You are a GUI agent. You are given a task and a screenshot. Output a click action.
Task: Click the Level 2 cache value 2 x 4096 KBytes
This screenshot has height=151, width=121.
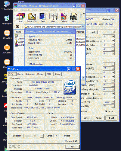(x=67, y=124)
